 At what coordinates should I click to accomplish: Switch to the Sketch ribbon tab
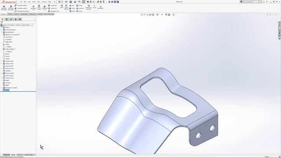tap(10, 14)
